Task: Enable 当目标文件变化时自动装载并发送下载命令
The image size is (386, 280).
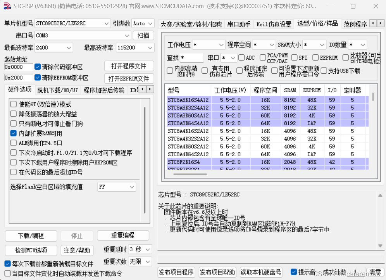Action: pos(8,273)
